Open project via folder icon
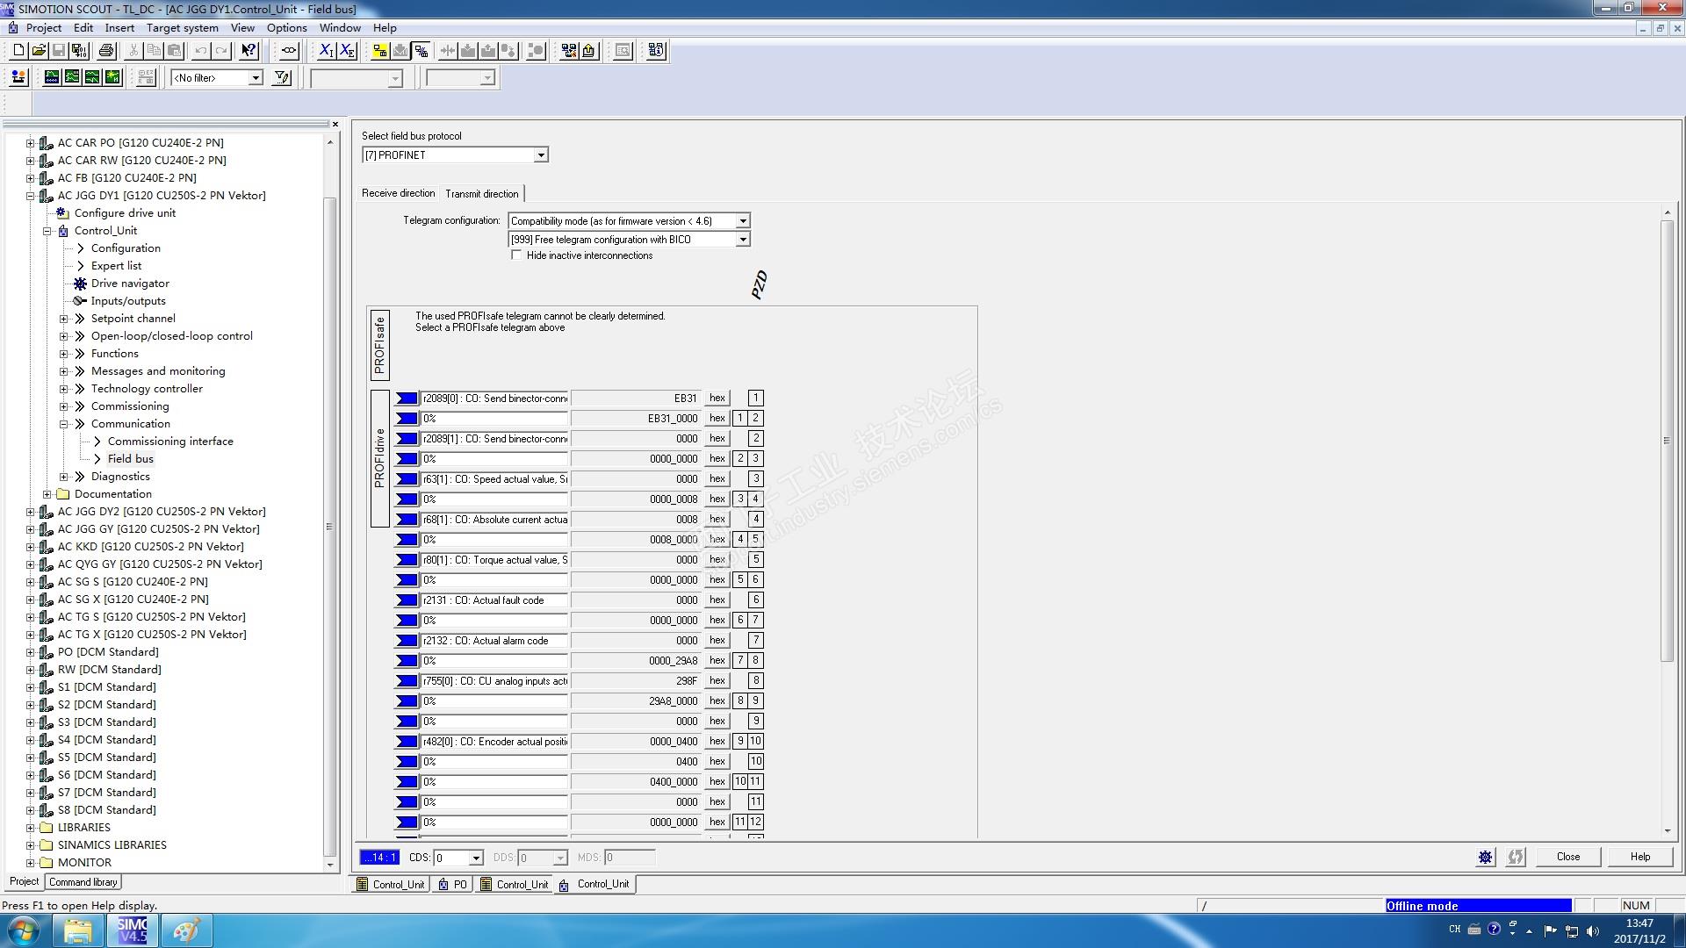Image resolution: width=1686 pixels, height=948 pixels. pos(39,51)
